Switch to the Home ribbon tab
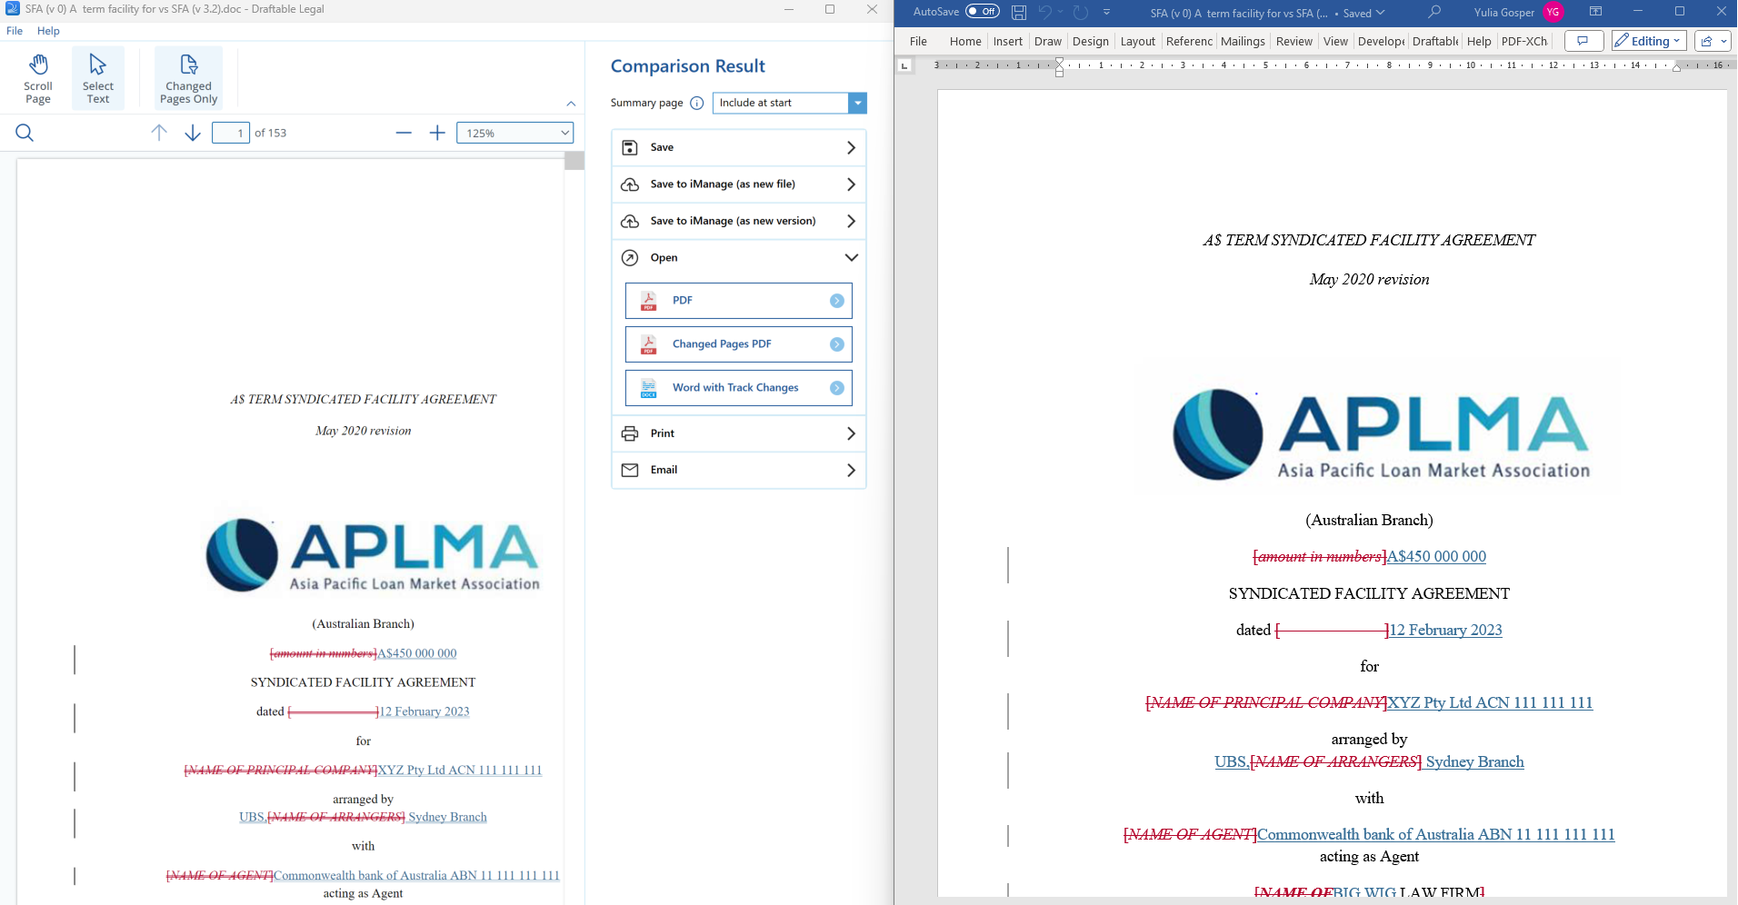Image resolution: width=1738 pixels, height=905 pixels. pos(965,41)
